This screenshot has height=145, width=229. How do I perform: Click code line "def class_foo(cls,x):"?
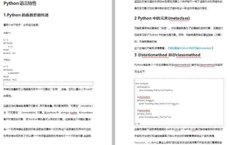pos(146,100)
